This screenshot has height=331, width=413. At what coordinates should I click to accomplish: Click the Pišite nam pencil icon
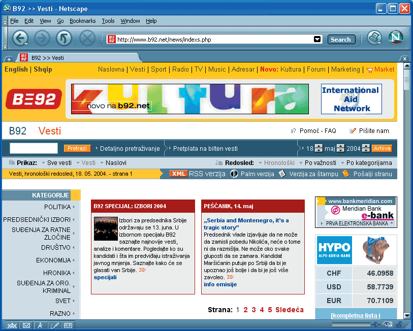click(353, 131)
